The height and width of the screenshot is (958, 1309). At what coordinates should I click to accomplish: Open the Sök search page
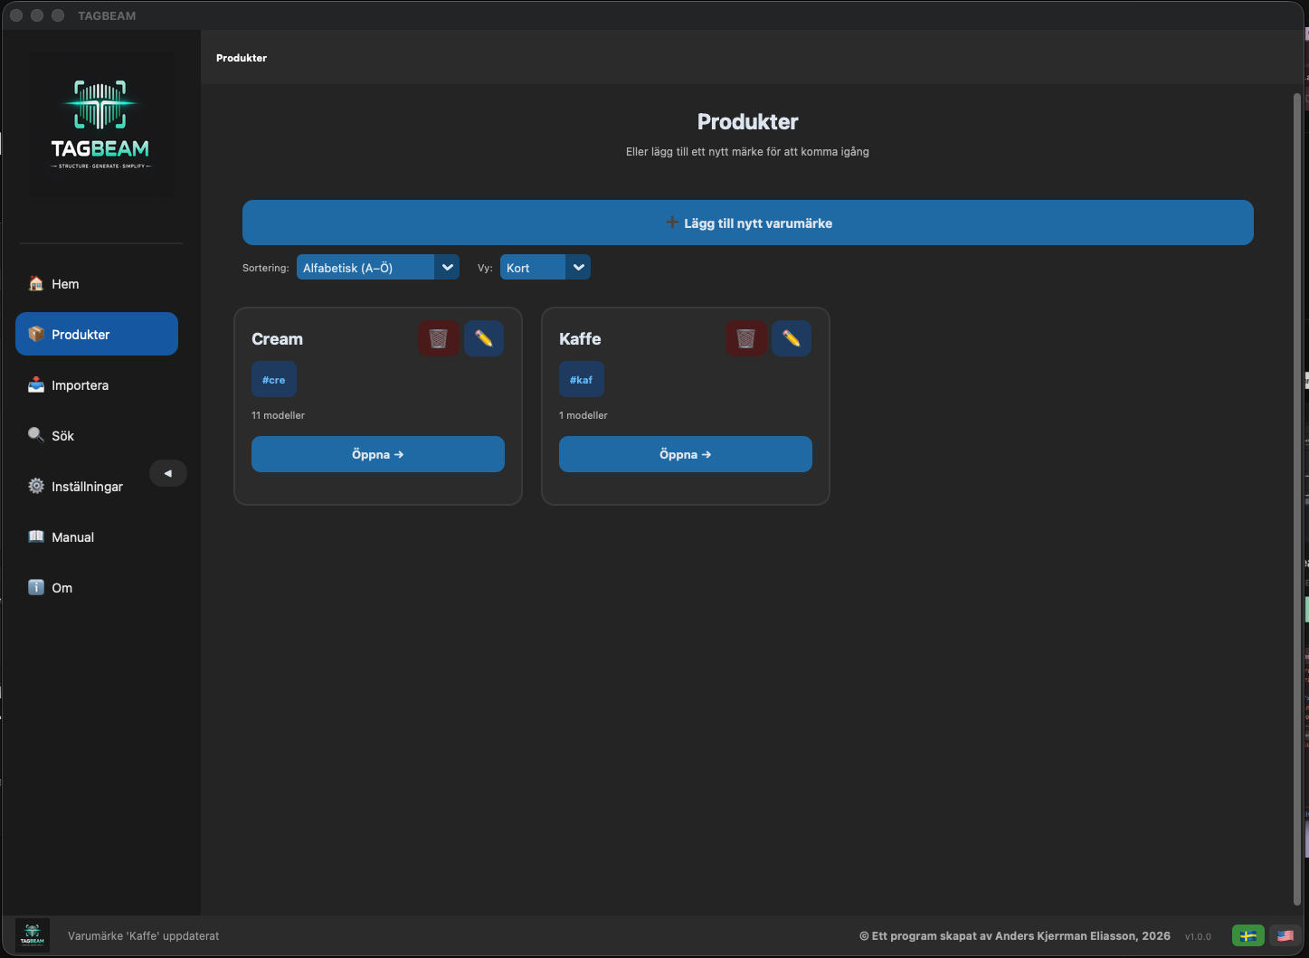pyautogui.click(x=97, y=436)
